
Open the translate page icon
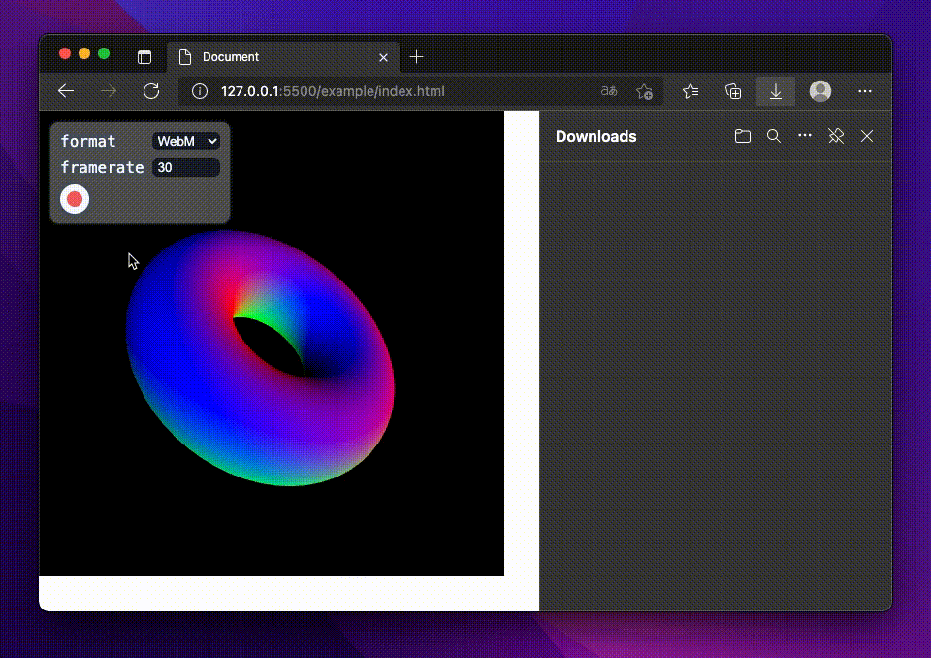pyautogui.click(x=609, y=90)
